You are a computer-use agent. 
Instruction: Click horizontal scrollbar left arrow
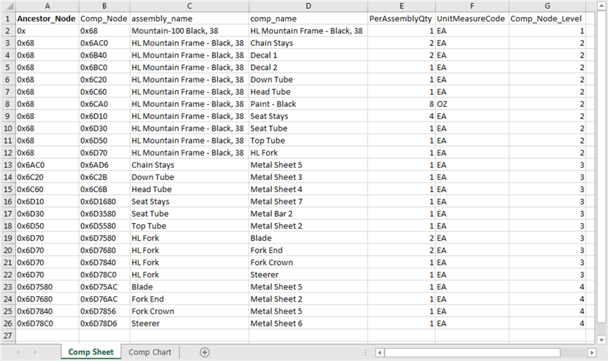click(x=380, y=352)
